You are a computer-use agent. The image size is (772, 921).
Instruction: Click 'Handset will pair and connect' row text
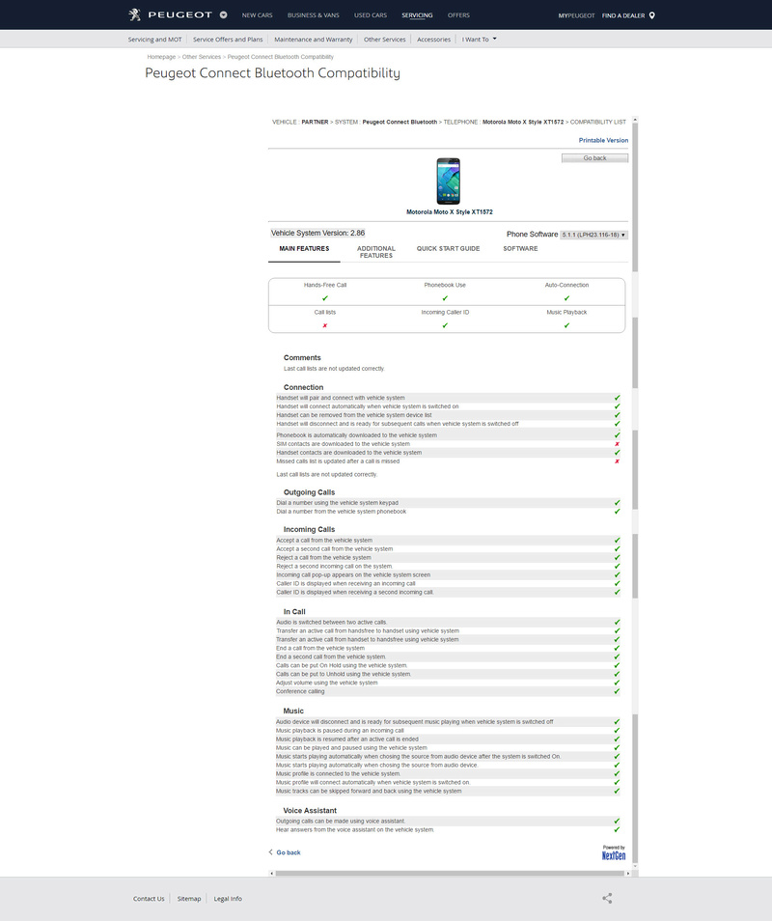341,398
